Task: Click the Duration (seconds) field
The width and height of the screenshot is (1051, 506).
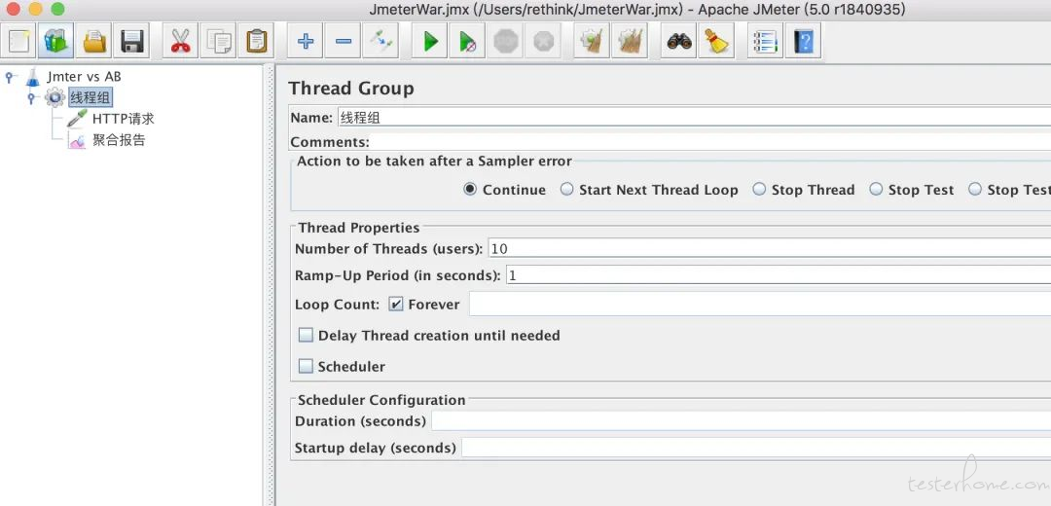Action: [x=742, y=421]
